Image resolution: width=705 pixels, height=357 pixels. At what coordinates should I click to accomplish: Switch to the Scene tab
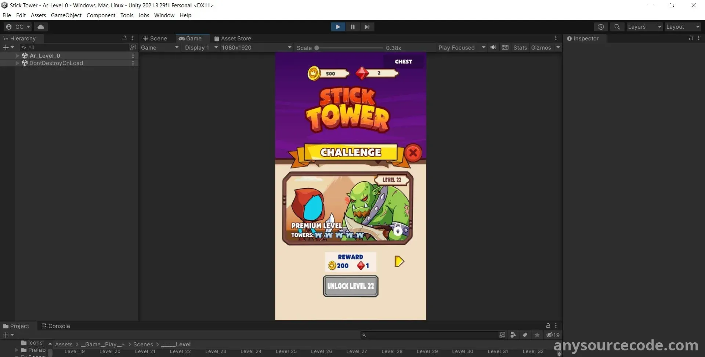coord(155,39)
